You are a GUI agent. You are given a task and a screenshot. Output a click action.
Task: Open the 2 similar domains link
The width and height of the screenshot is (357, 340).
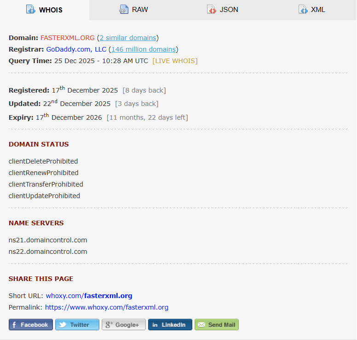click(128, 38)
